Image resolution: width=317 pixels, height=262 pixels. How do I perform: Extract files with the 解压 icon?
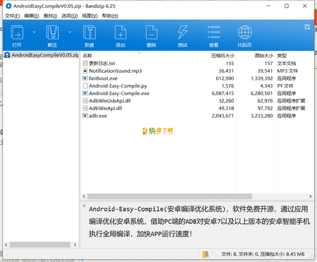coord(52,36)
